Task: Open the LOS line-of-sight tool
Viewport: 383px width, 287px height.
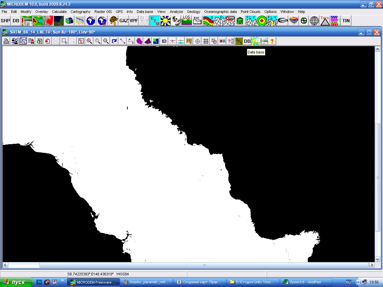Action: (x=187, y=21)
